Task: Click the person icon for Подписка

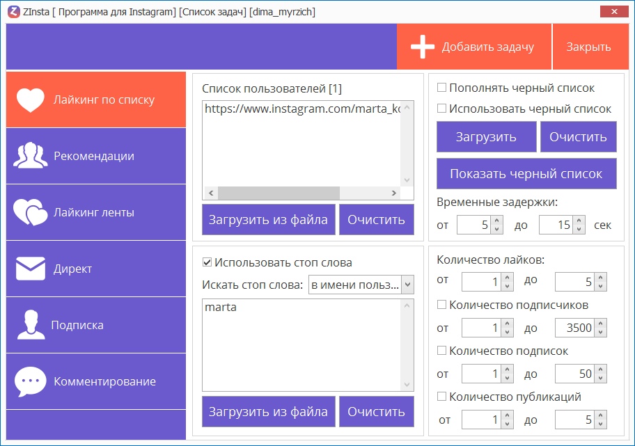Action: pos(31,326)
